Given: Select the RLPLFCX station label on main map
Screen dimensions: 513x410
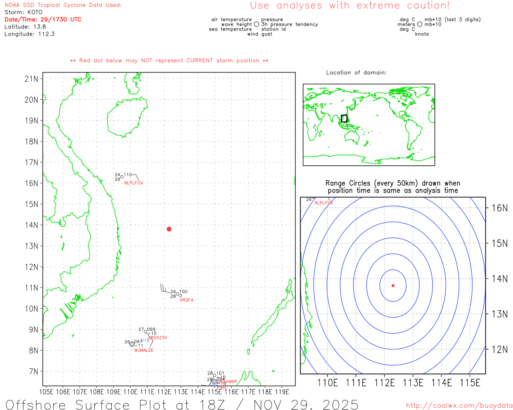Looking at the screenshot, I should (x=133, y=183).
